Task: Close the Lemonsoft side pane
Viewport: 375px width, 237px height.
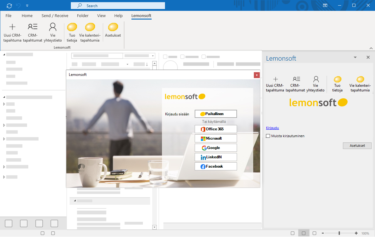Action: pos(368,58)
